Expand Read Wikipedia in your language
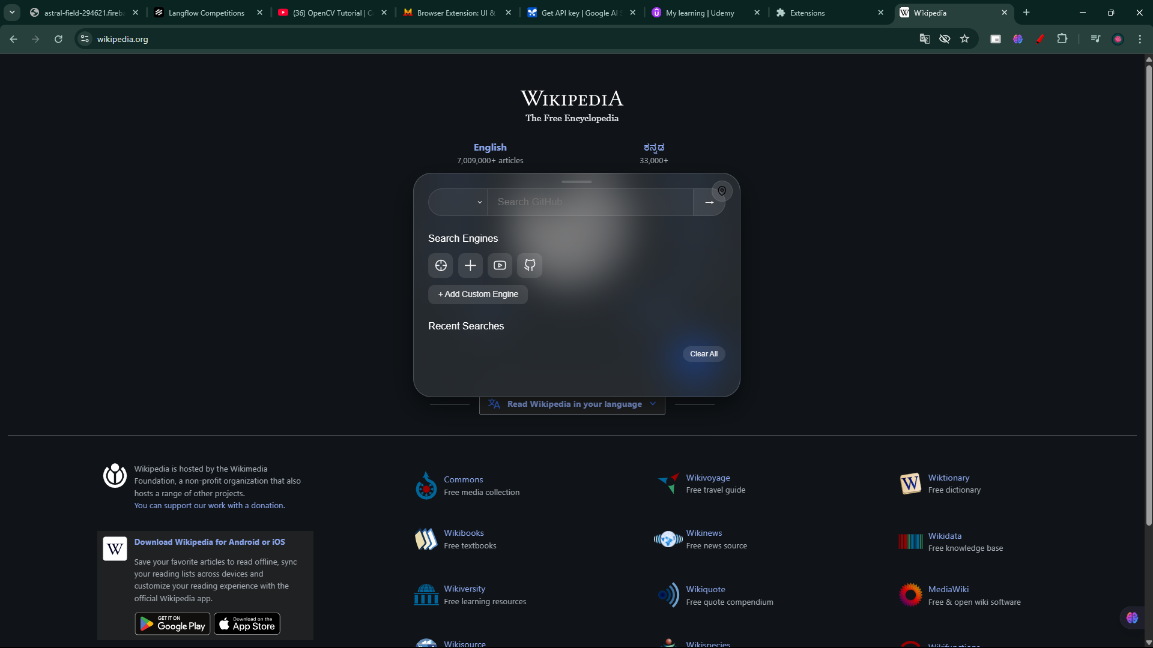 [x=572, y=404]
